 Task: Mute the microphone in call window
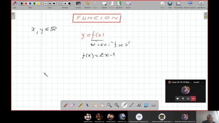pos(183,99)
